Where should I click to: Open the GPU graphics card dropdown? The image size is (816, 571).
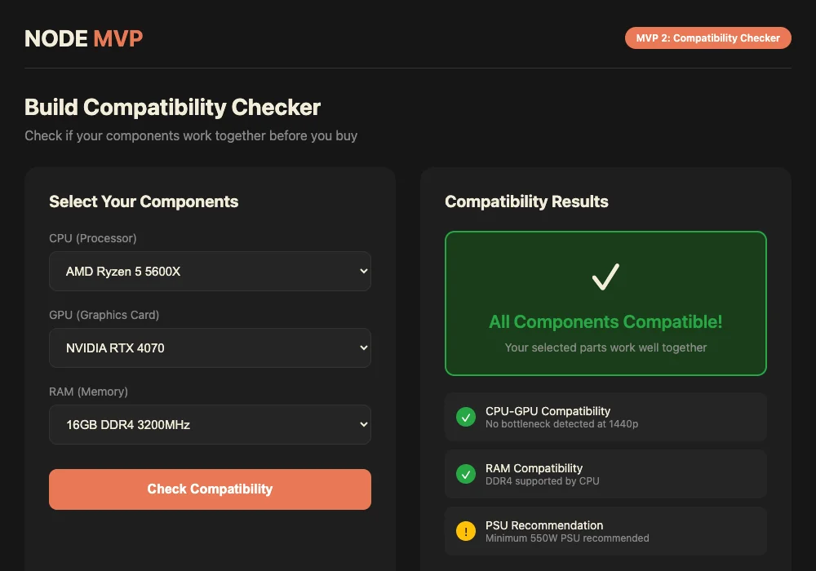210,347
